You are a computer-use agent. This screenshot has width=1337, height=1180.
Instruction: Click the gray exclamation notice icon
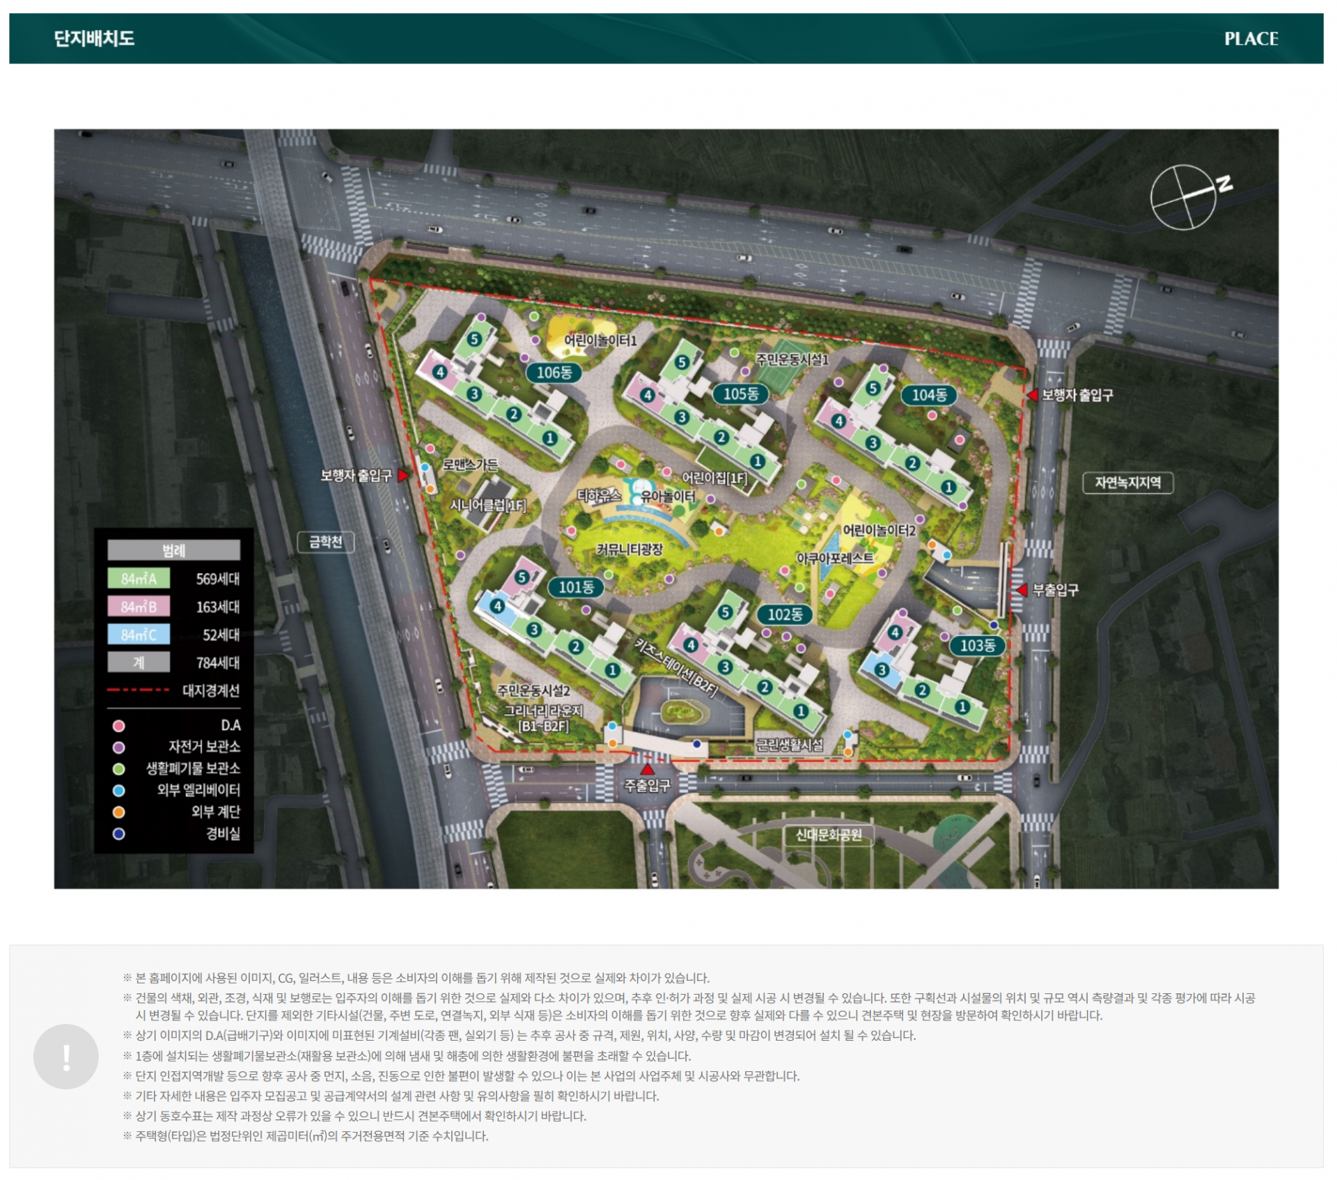[x=66, y=1056]
